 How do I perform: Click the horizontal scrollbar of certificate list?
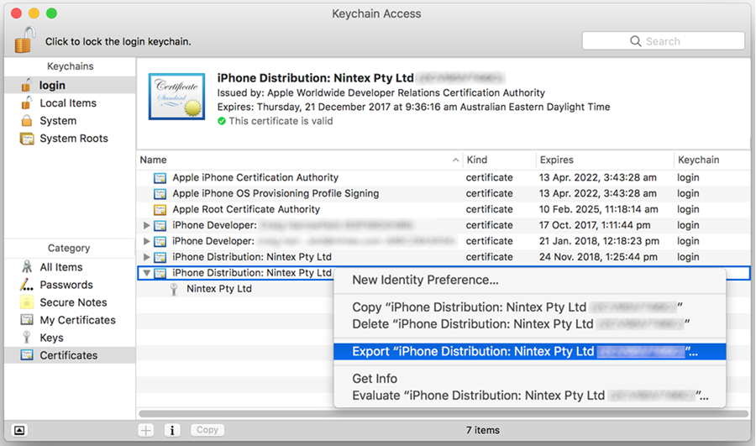coord(444,414)
